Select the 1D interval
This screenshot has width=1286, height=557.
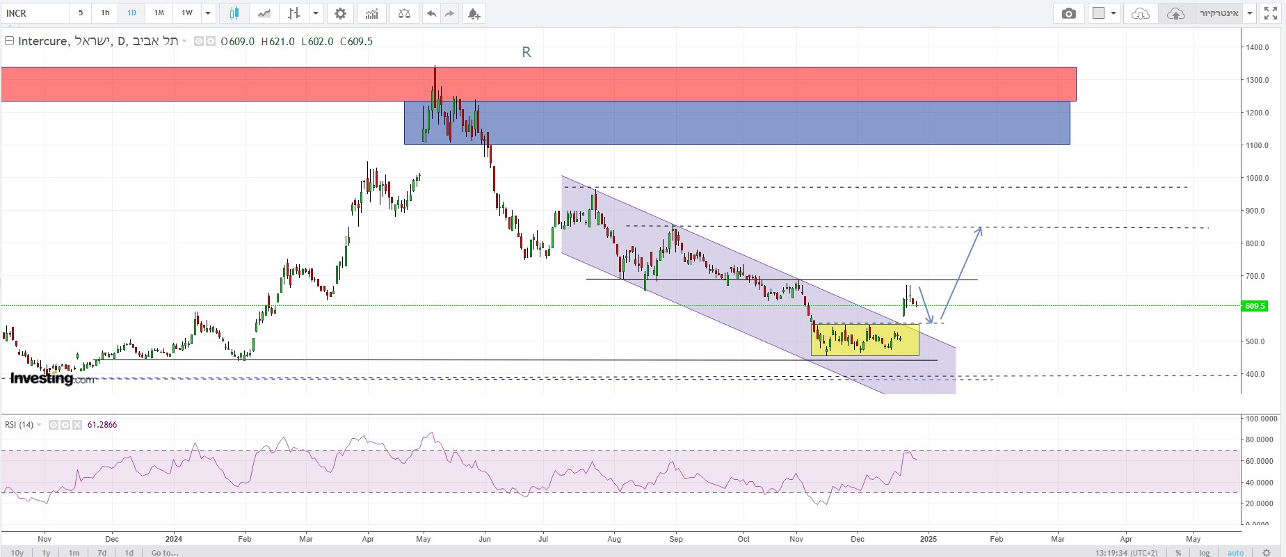pos(131,13)
